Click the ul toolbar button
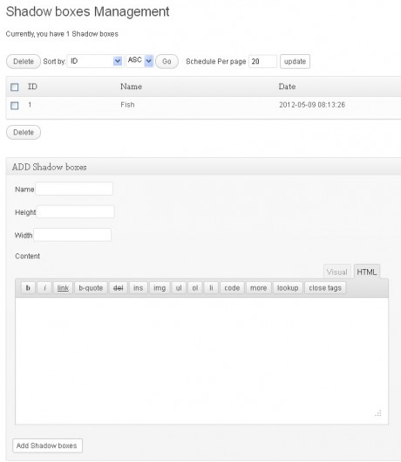Viewport: 401px width, 462px height. [x=179, y=287]
